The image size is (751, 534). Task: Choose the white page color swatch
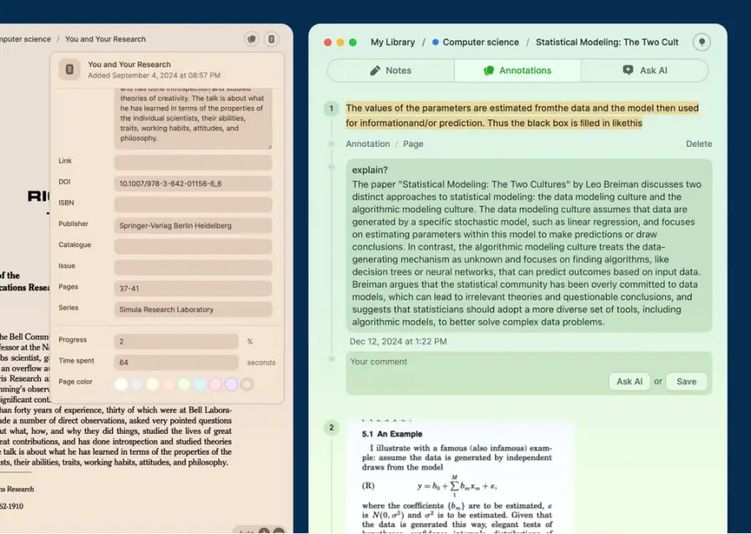tap(121, 384)
